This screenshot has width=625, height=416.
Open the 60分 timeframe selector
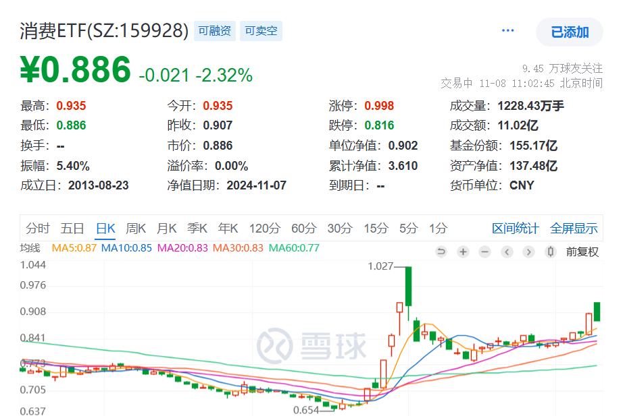pos(303,229)
